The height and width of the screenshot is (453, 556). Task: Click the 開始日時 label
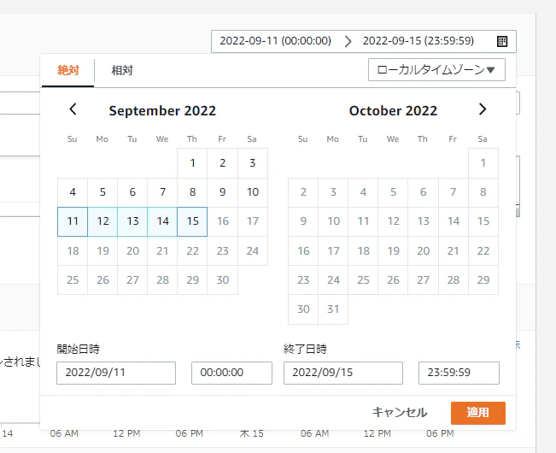click(x=78, y=349)
